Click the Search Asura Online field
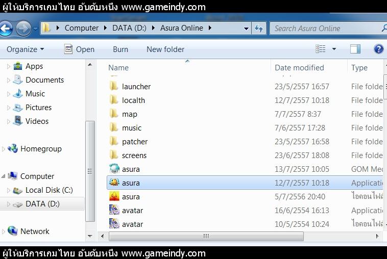The height and width of the screenshot is (259, 387). point(328,29)
